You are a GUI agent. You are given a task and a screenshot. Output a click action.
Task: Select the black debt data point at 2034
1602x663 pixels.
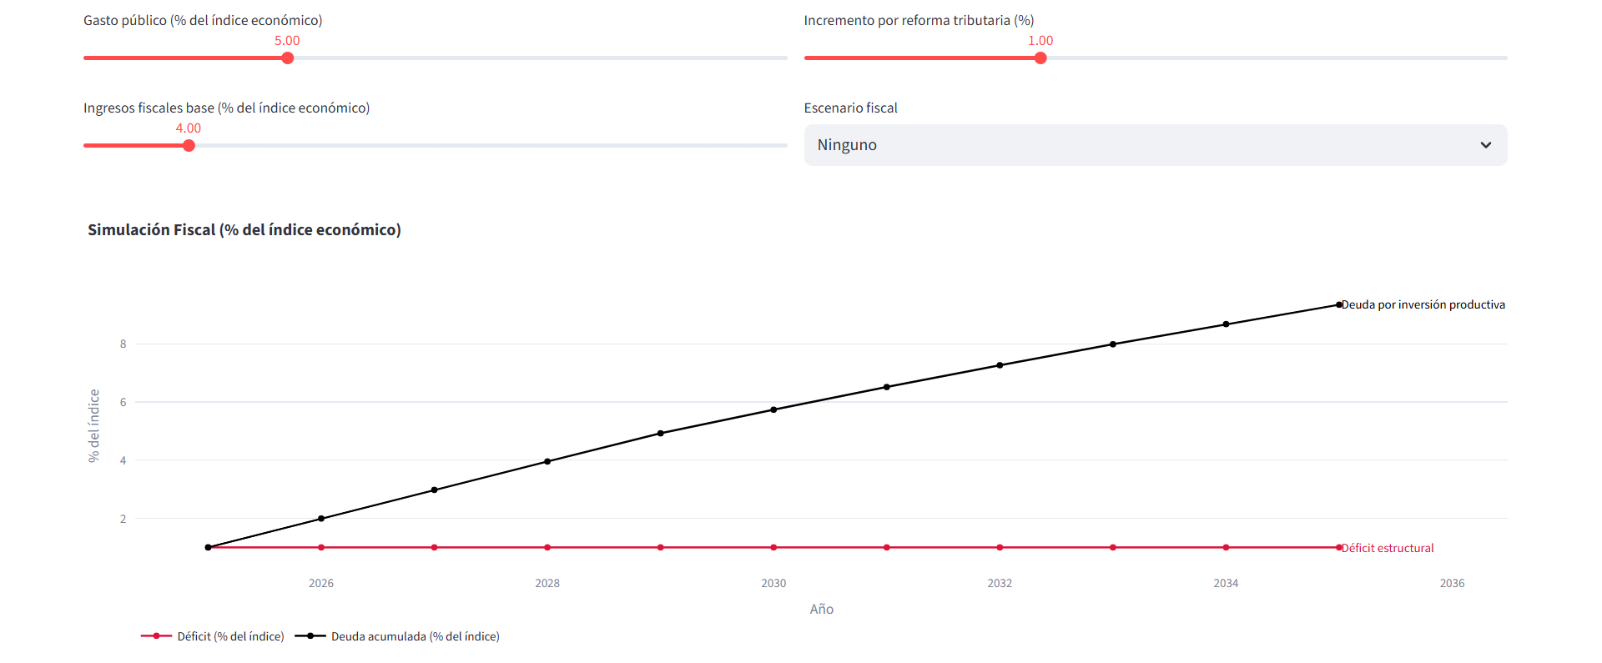coord(1226,324)
